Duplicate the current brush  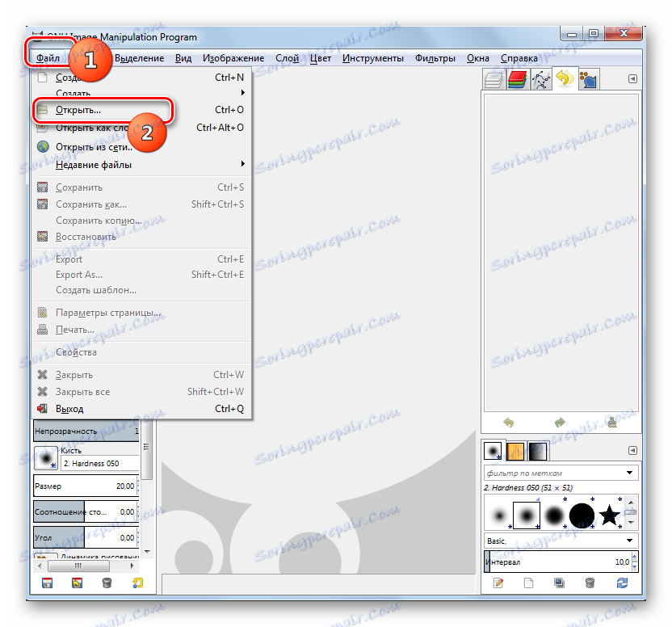point(560,583)
